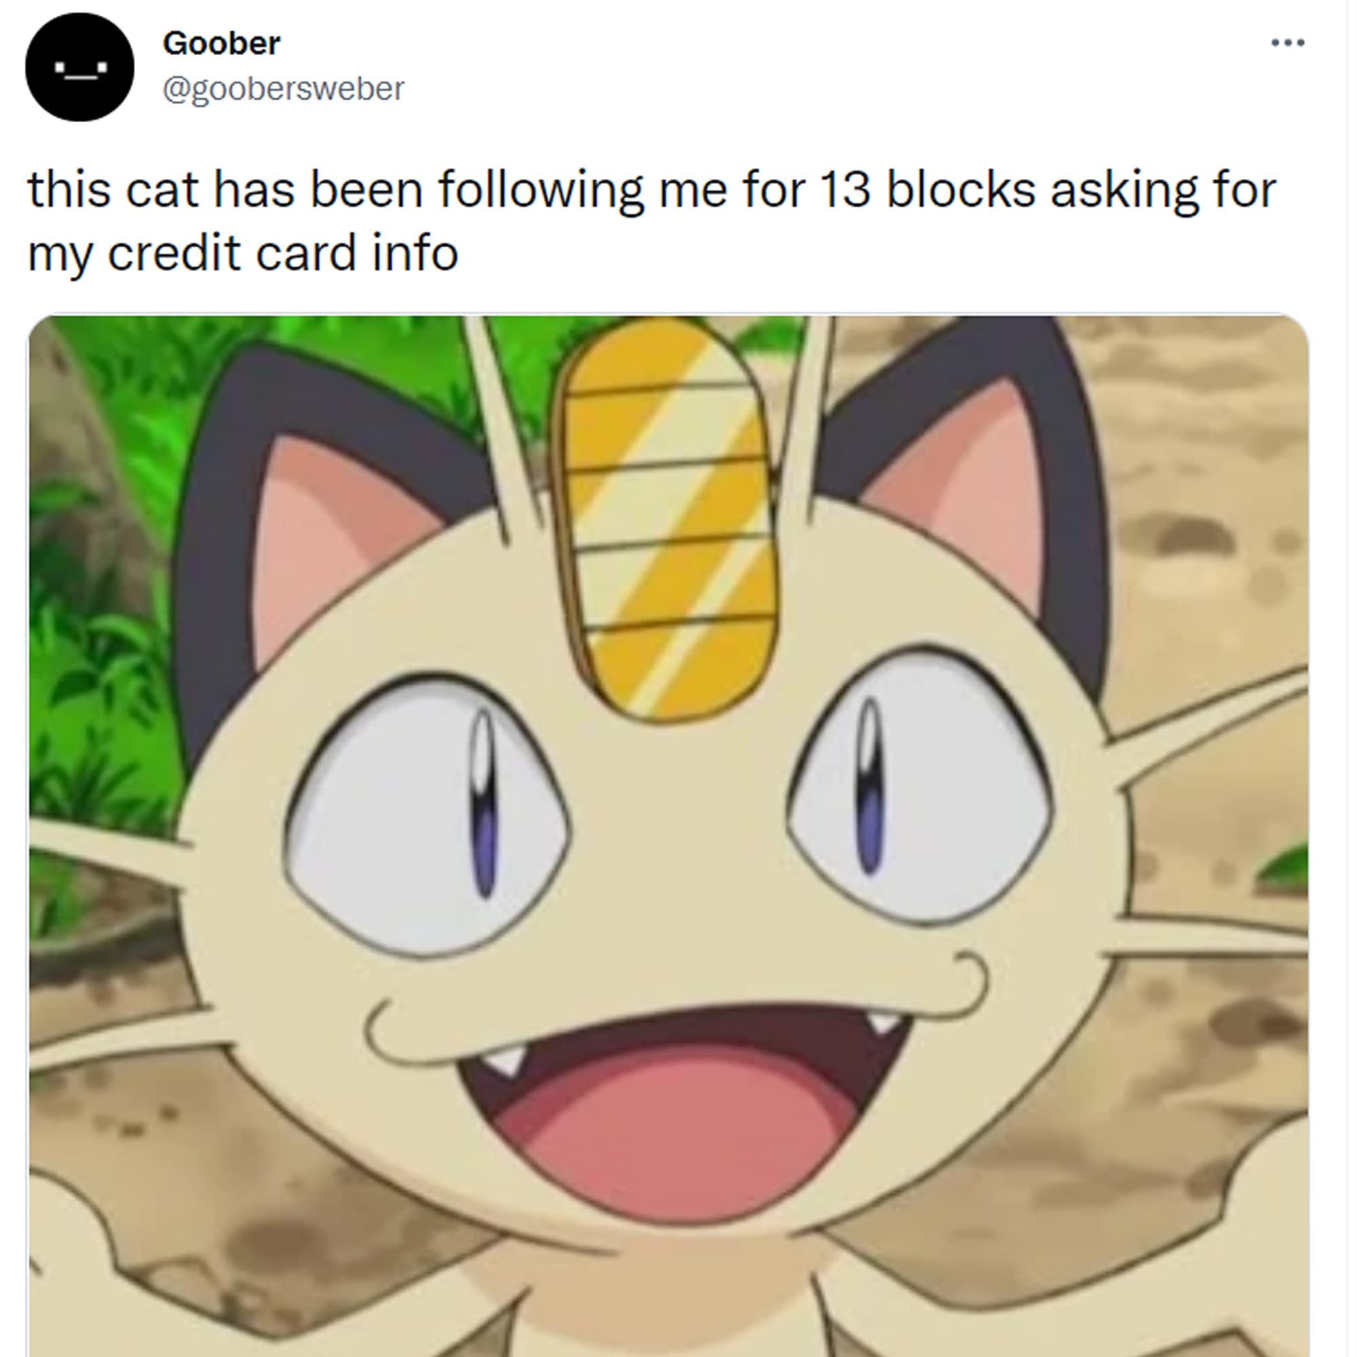
Task: Open the Goober display name profile link
Action: pos(221,43)
